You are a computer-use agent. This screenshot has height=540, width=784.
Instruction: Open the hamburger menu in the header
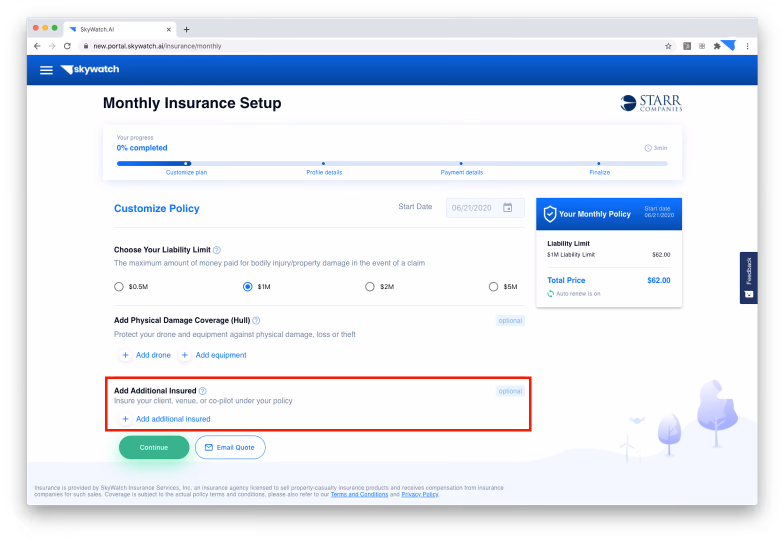pyautogui.click(x=46, y=70)
